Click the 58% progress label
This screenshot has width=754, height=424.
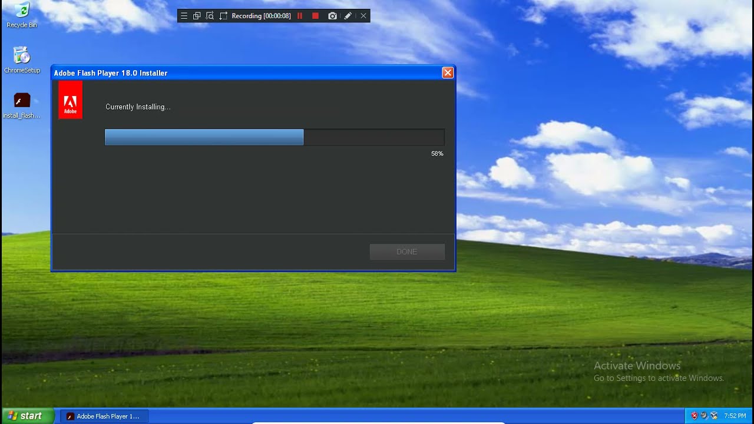[437, 153]
